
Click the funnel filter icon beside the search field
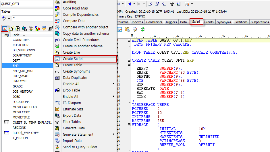pos(4,19)
